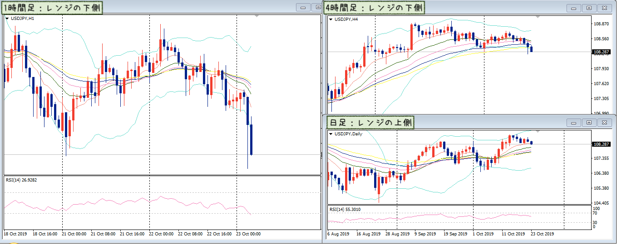Viewport: 617px width, 244px height.
Task: Click the 23 Oct 00:00 time on H1 axis
Action: coord(247,234)
